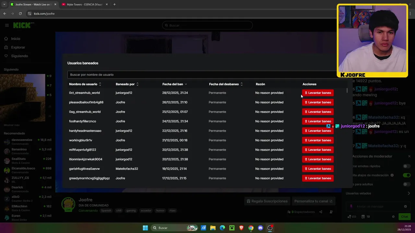Open Brave browser from taskbar
The image size is (415, 233).
(x=241, y=228)
